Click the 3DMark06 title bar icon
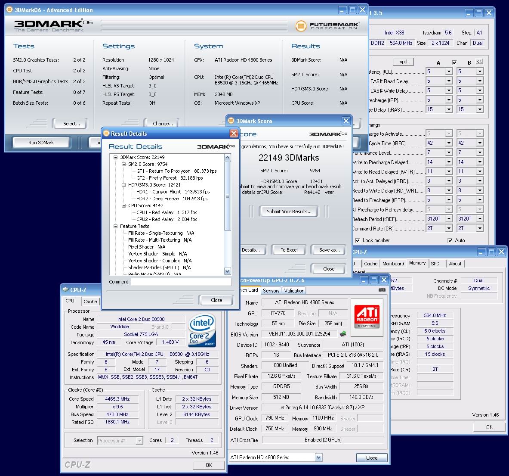This screenshot has width=509, height=476. pos(9,10)
